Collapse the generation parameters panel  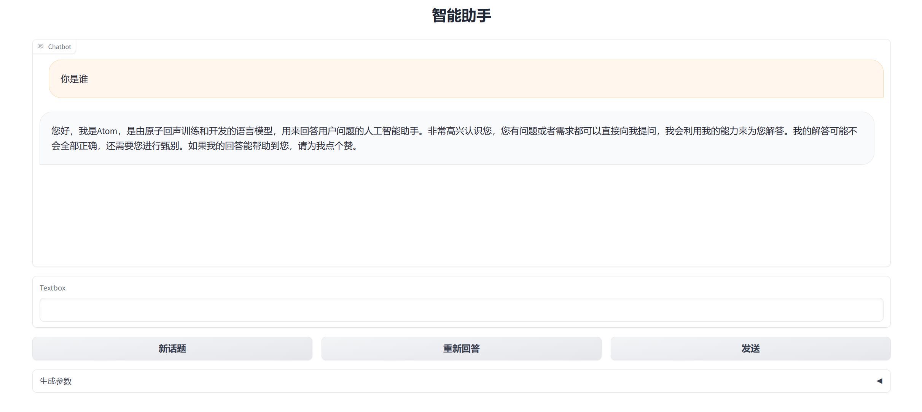click(x=879, y=381)
